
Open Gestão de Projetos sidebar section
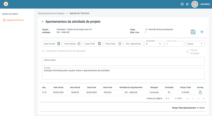10,14
